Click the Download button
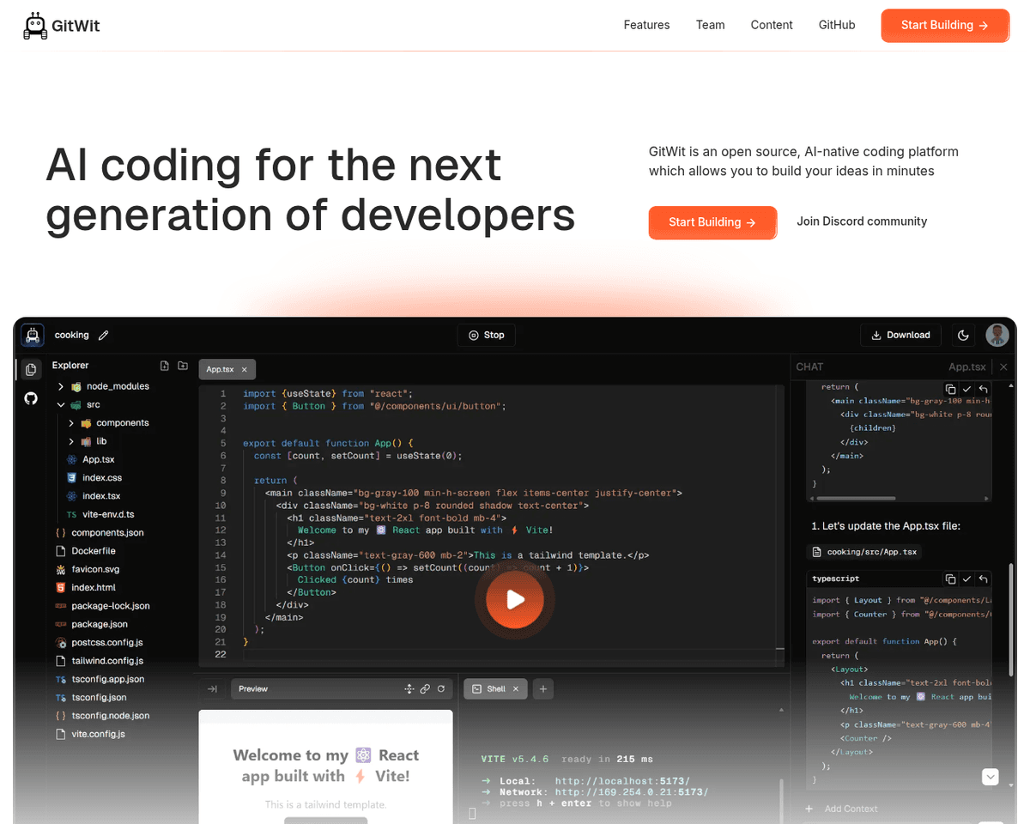Image resolution: width=1030 pixels, height=824 pixels. click(900, 335)
